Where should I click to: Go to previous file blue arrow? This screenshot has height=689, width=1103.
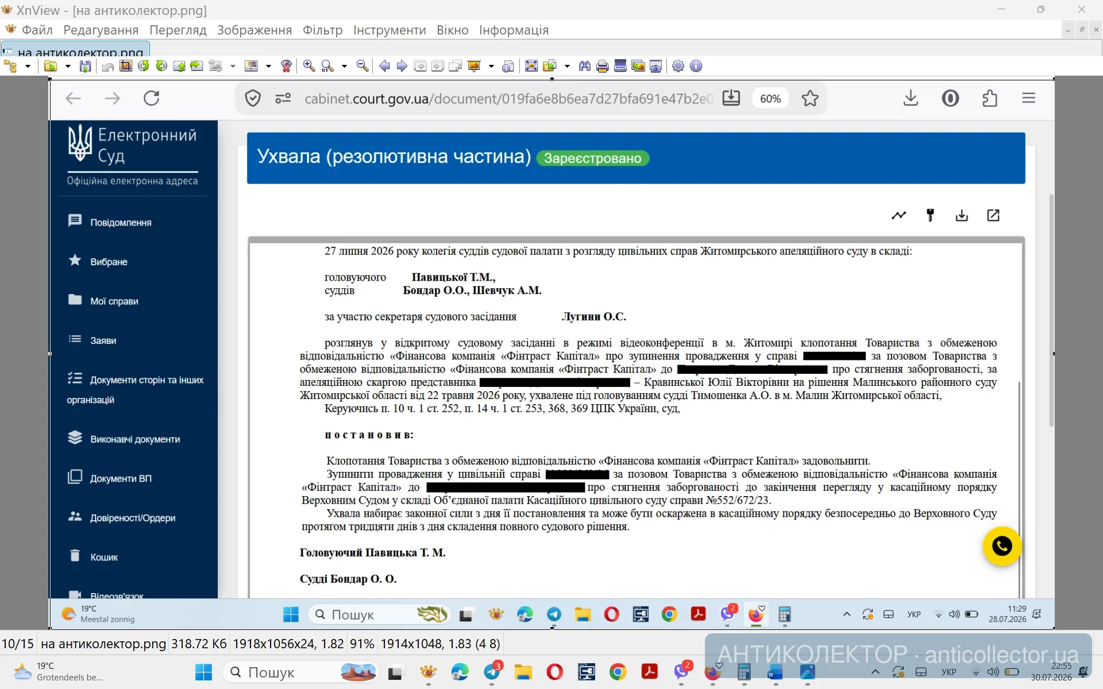384,66
